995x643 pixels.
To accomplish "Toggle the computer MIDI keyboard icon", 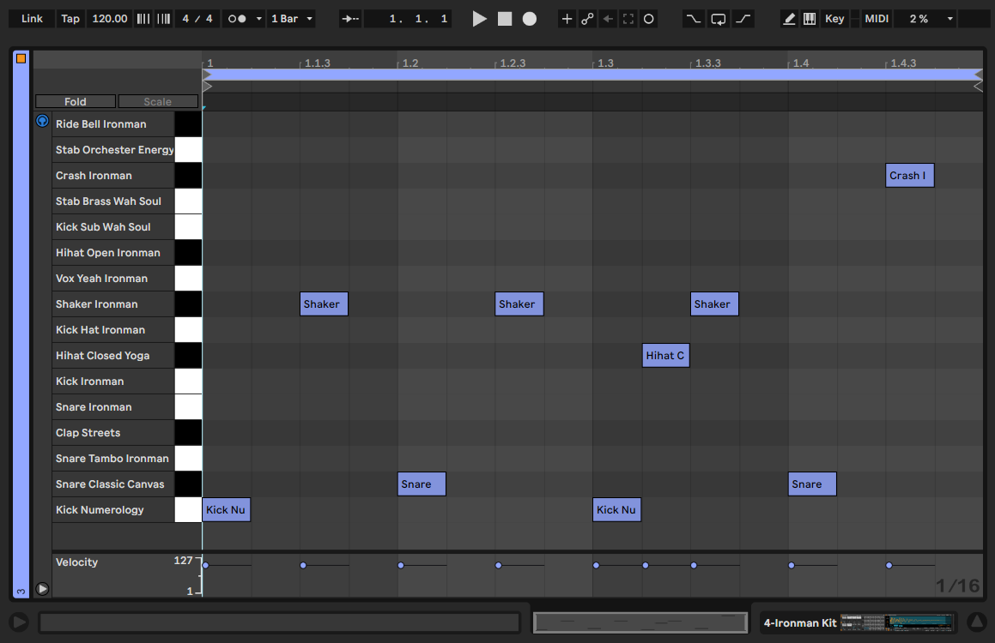I will point(810,19).
